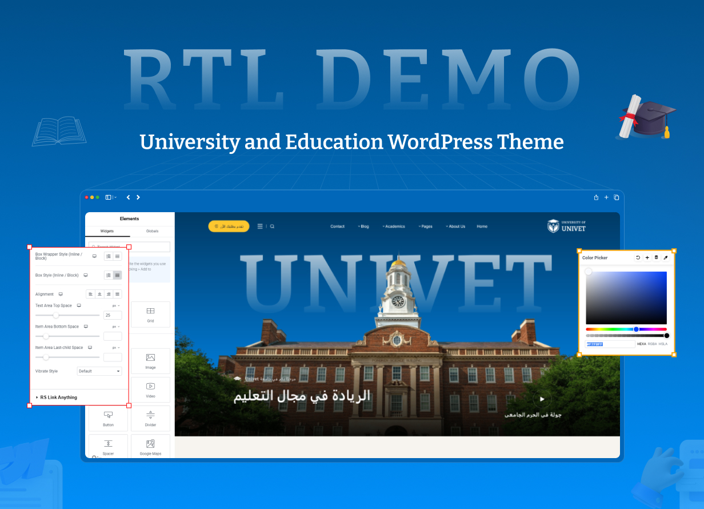Add the Grid widget
Viewport: 704px width, 509px height.
coord(150,315)
